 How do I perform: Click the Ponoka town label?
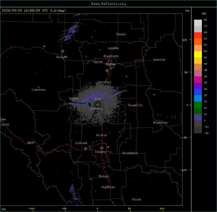[x=121, y=34]
